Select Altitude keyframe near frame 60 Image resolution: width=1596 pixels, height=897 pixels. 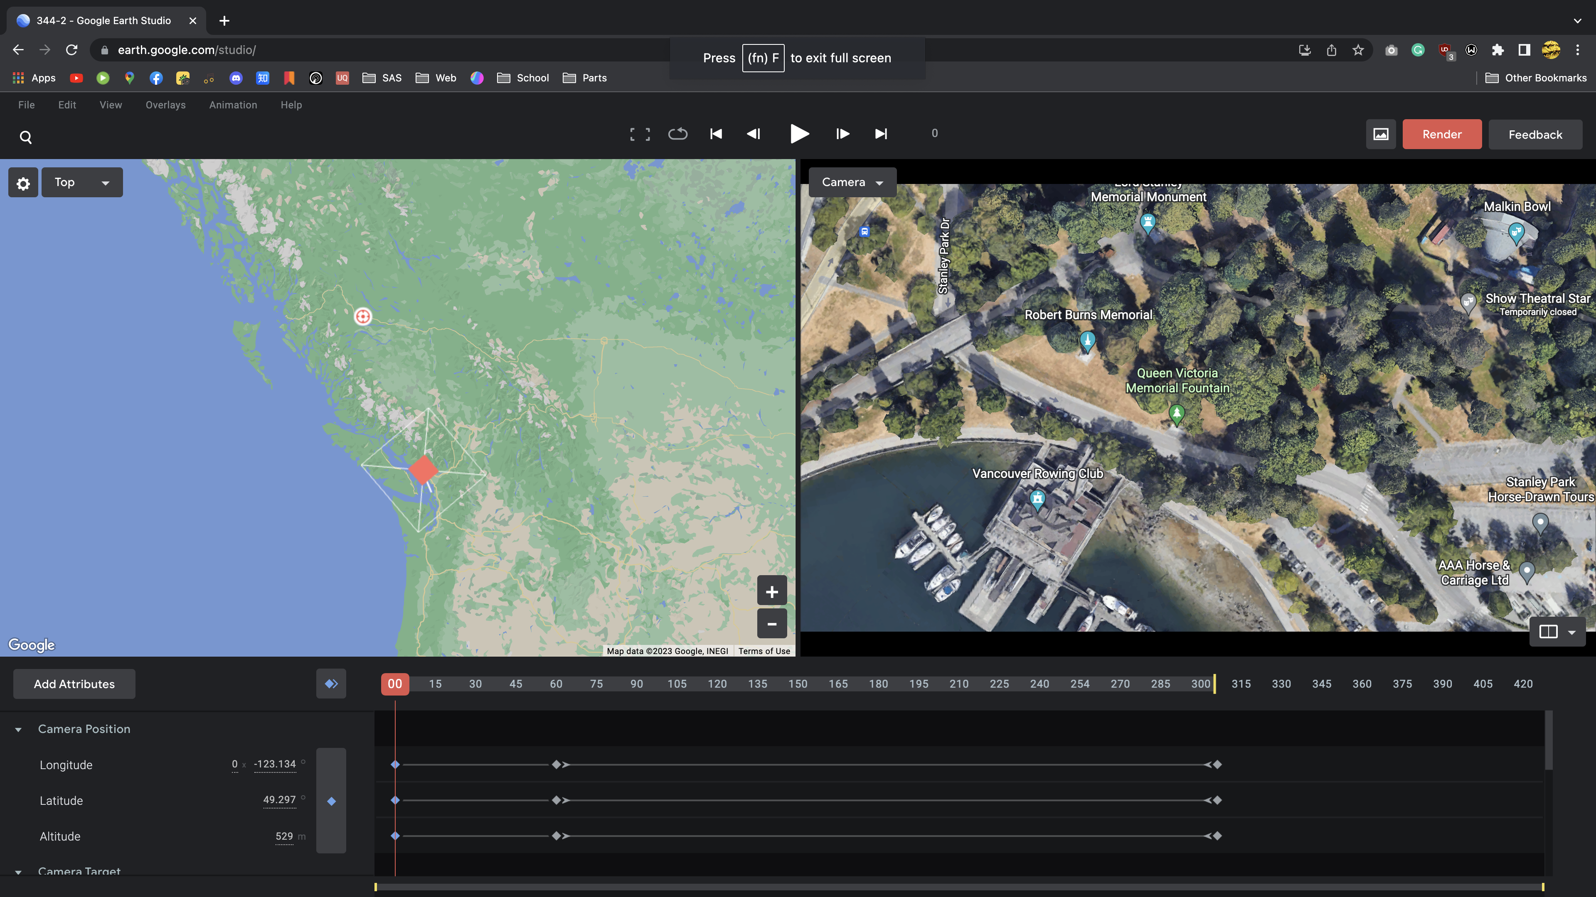(557, 836)
